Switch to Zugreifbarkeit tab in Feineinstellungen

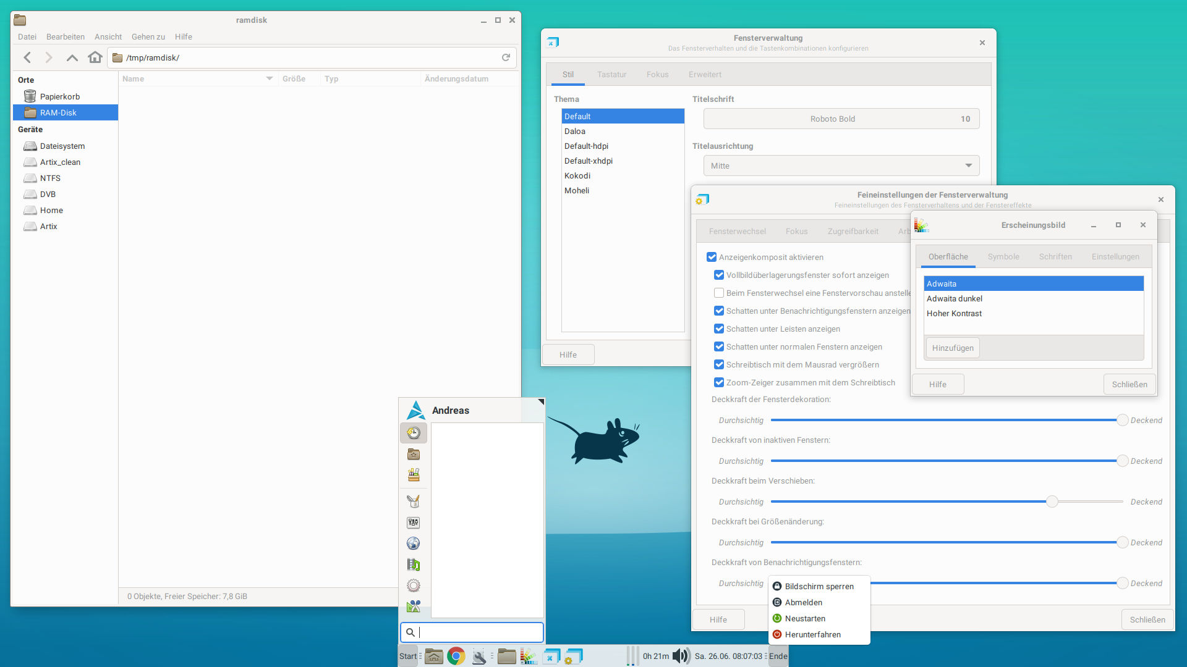pyautogui.click(x=853, y=231)
